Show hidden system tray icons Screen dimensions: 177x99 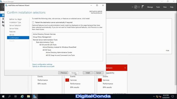point(154,97)
